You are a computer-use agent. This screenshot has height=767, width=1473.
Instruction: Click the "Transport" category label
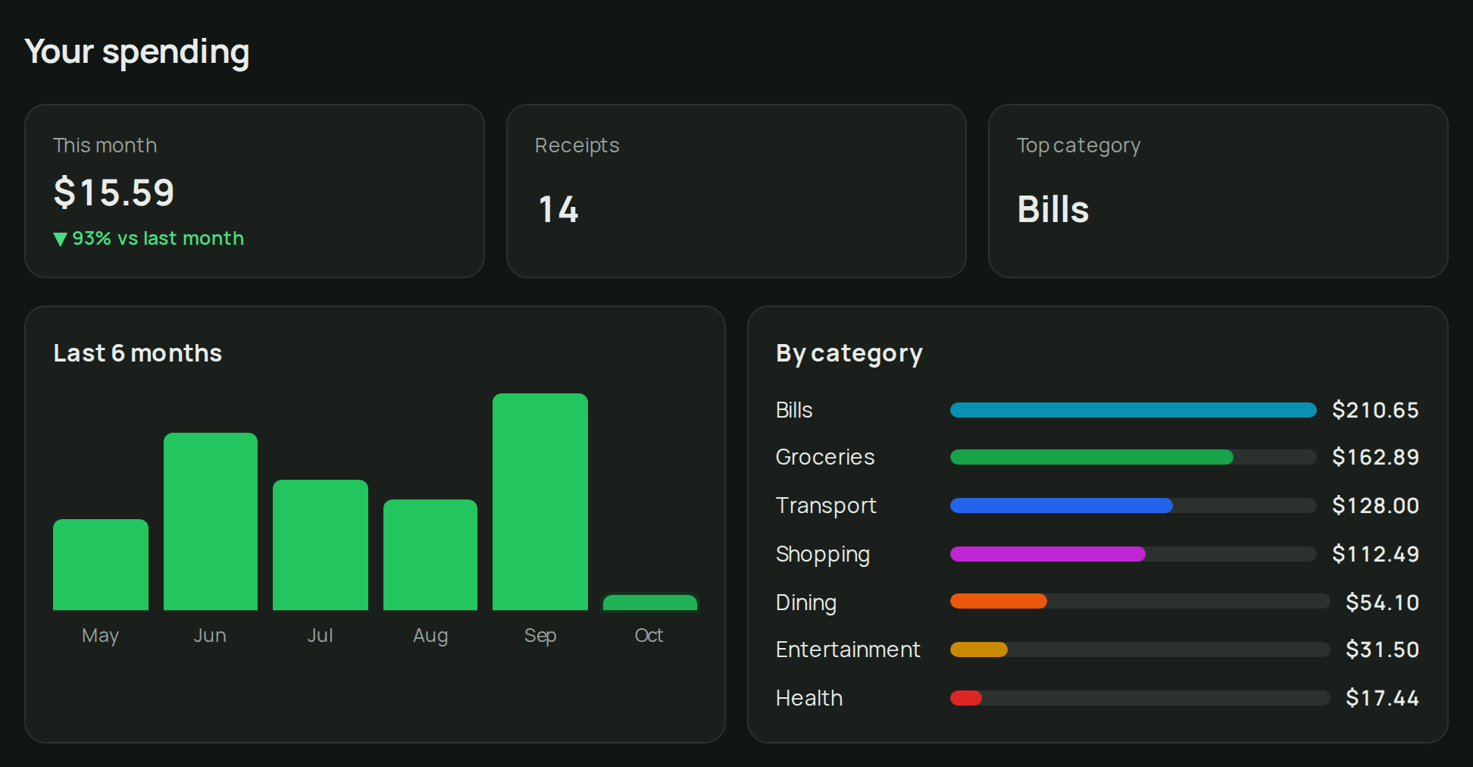pos(826,506)
